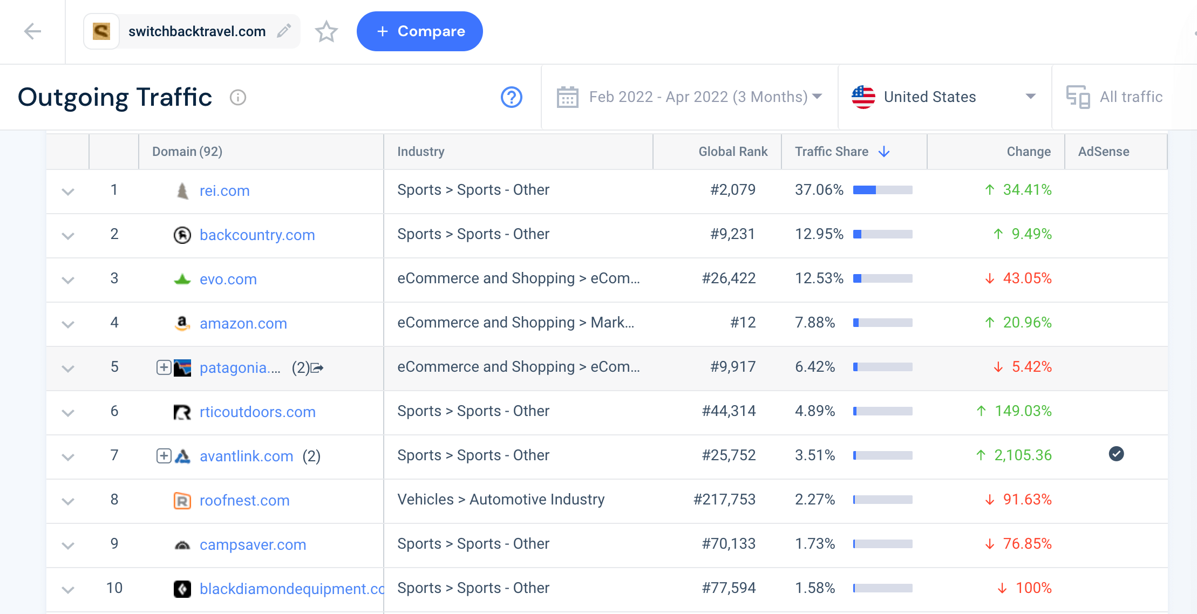Expand the patagonia domain group
This screenshot has height=614, width=1197.
162,368
